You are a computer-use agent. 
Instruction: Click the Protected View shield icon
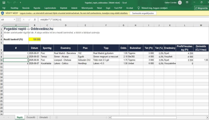[x=2, y=13]
